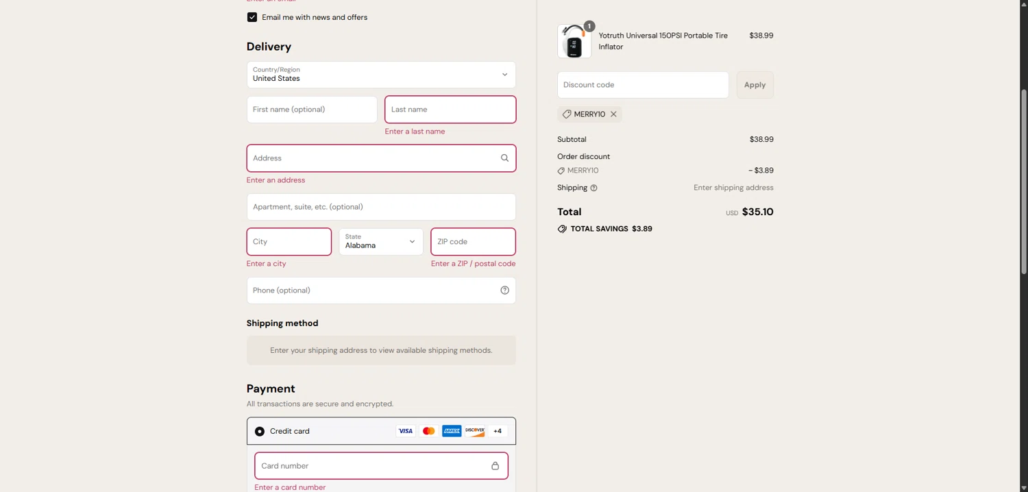Screen dimensions: 1028x492
Task: Click into the Discount code field
Action: 643,85
